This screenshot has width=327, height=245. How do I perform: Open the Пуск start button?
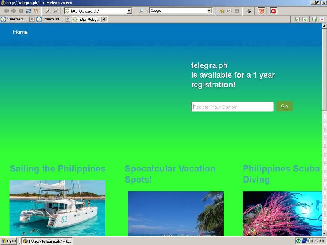9,241
